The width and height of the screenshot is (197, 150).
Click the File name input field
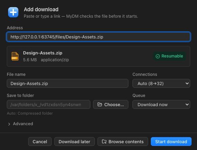click(68, 83)
